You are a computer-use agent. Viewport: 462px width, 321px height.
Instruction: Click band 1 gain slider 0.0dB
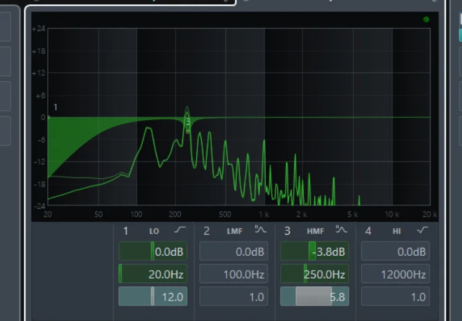(153, 251)
